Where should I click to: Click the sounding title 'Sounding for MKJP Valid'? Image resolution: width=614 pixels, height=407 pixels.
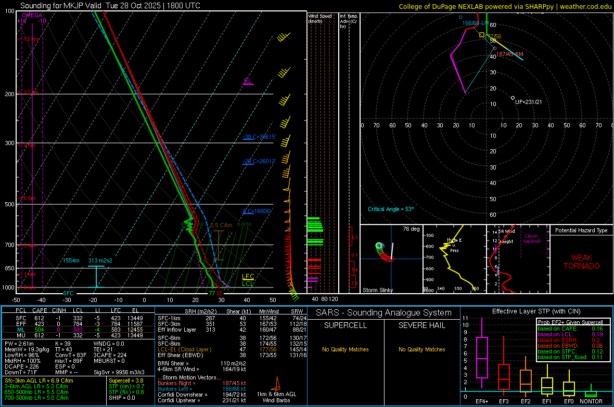(x=61, y=6)
